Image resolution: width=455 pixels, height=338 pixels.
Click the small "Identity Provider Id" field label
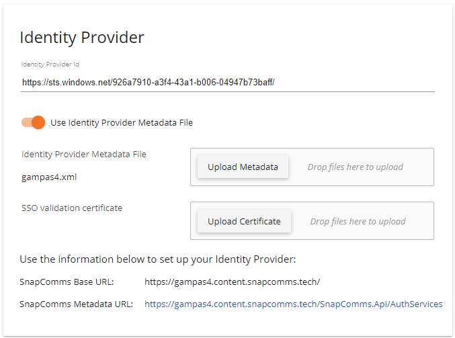point(50,65)
